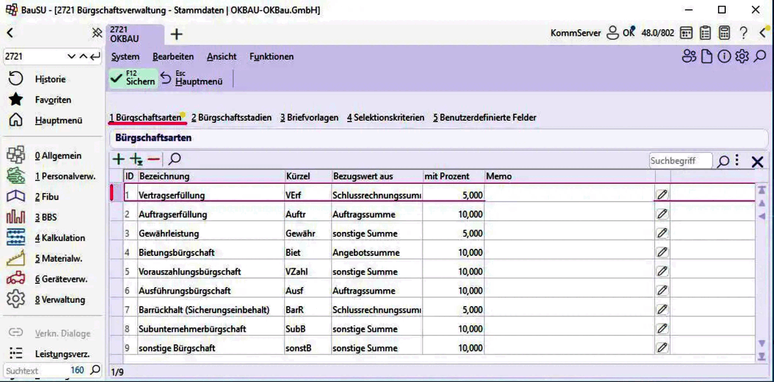Edit memo of Gewährleistung row via pencil
The width and height of the screenshot is (774, 382).
click(x=662, y=233)
